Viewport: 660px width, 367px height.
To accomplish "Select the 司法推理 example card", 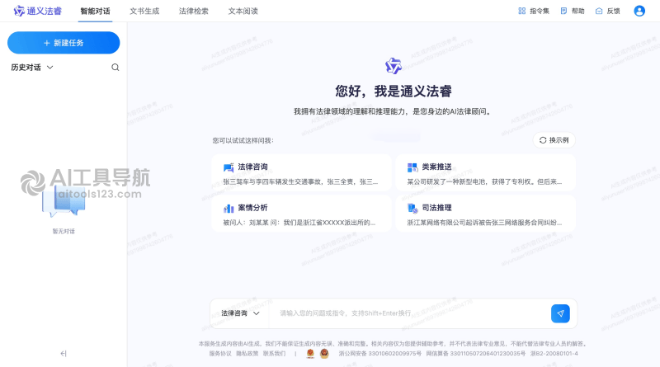I will point(485,214).
